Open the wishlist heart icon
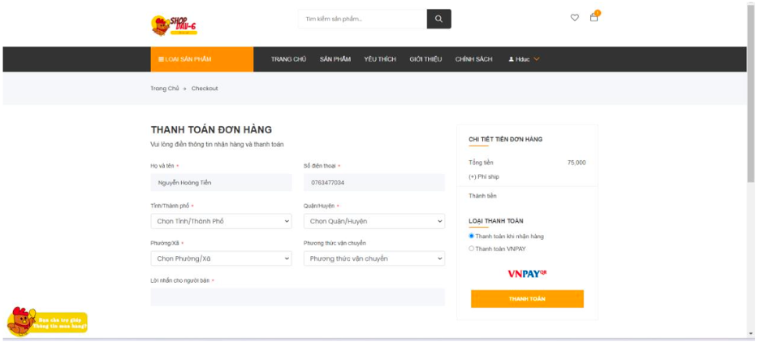Viewport: 760px width, 343px height. click(x=574, y=18)
